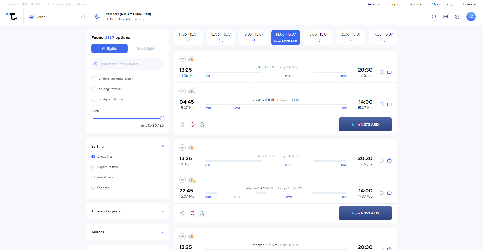Screen dimensions: 483x250
Task: Pin the first 13:25 JFK flight
Action: coord(183,59)
